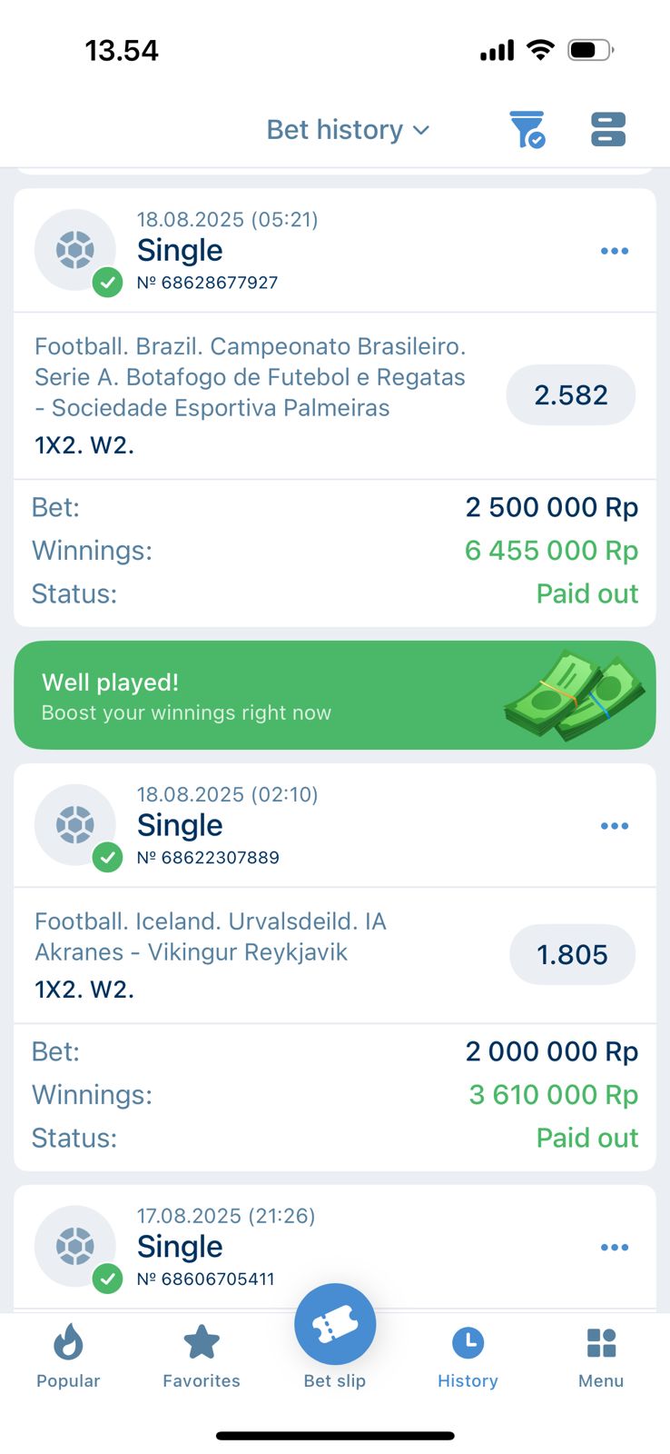Open Botafogo vs Palmeiras match details
Image resolution: width=670 pixels, height=1454 pixels.
click(x=250, y=377)
